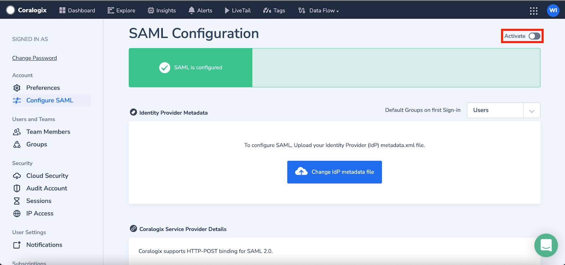Click the Identity Provider Metadata section icon
The height and width of the screenshot is (265, 565).
133,112
